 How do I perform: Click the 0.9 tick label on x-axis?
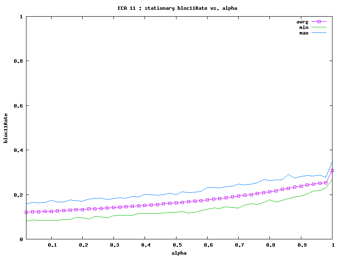click(x=301, y=245)
